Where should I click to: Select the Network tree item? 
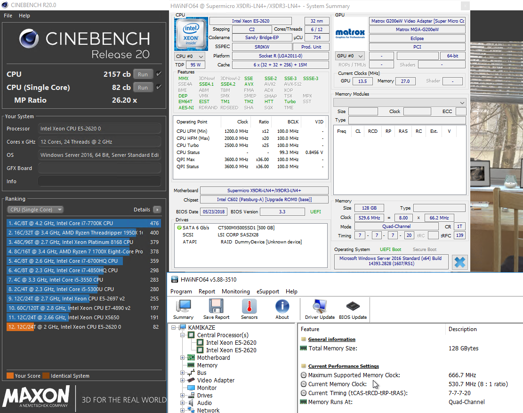click(x=208, y=410)
